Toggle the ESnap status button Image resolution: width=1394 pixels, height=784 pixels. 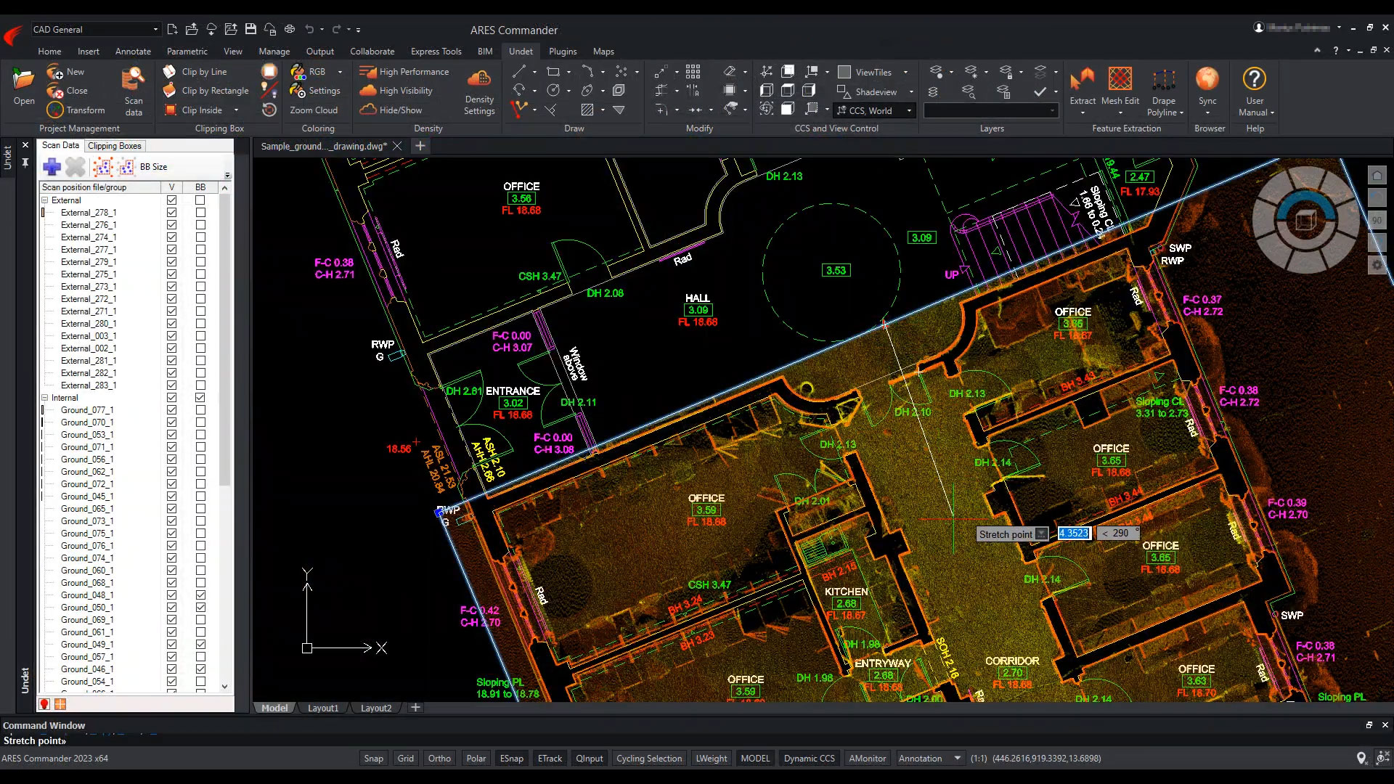pos(511,759)
